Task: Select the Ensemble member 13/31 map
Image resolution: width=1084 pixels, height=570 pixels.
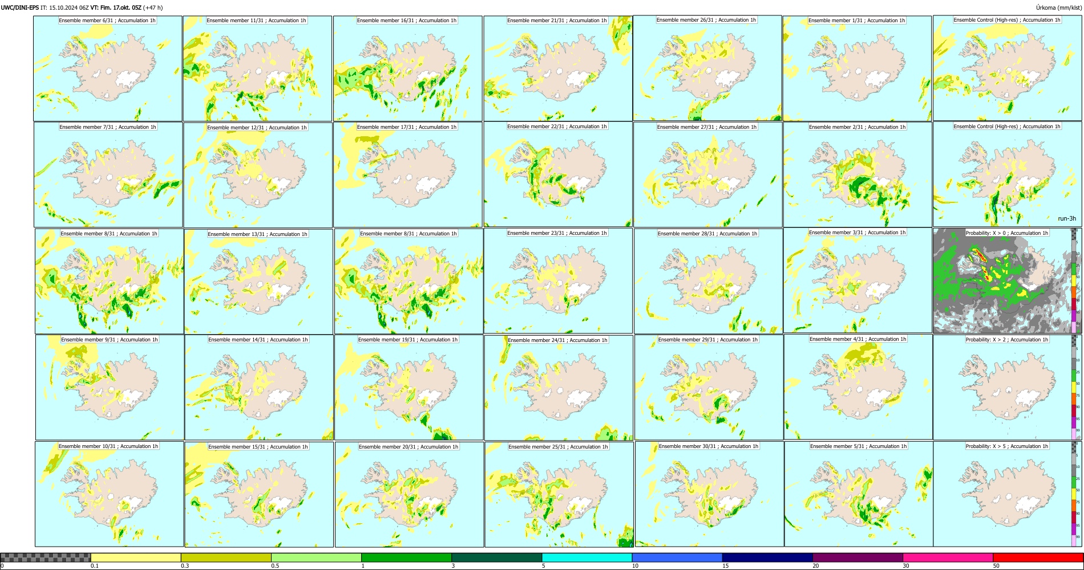Action: click(258, 282)
